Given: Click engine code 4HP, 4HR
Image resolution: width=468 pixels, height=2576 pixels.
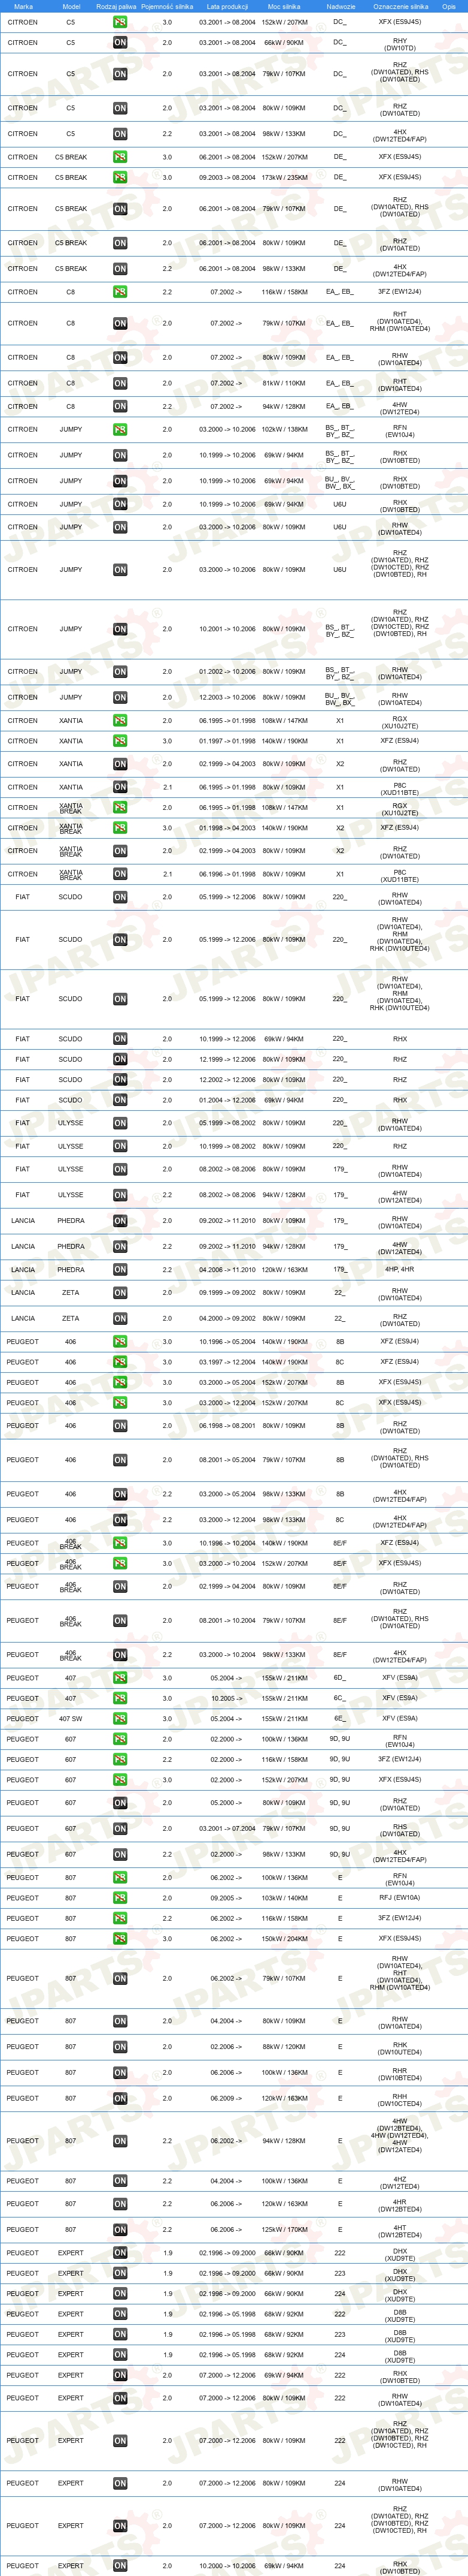Looking at the screenshot, I should [399, 1270].
